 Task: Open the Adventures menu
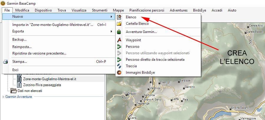pos(179,10)
